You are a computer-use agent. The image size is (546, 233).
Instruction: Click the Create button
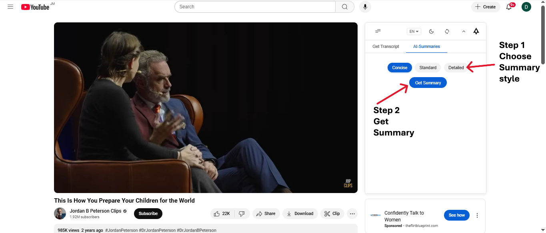(486, 7)
